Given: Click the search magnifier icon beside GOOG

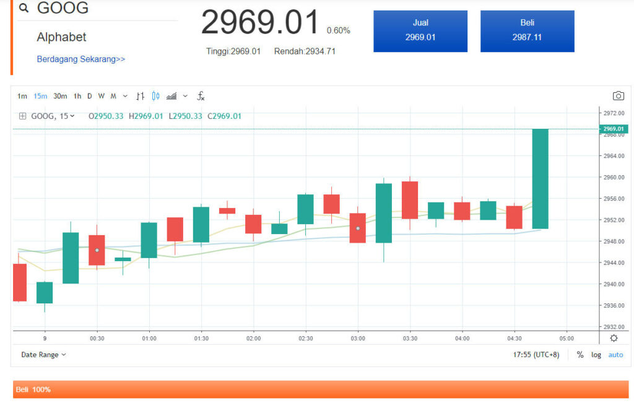Looking at the screenshot, I should click(x=24, y=7).
